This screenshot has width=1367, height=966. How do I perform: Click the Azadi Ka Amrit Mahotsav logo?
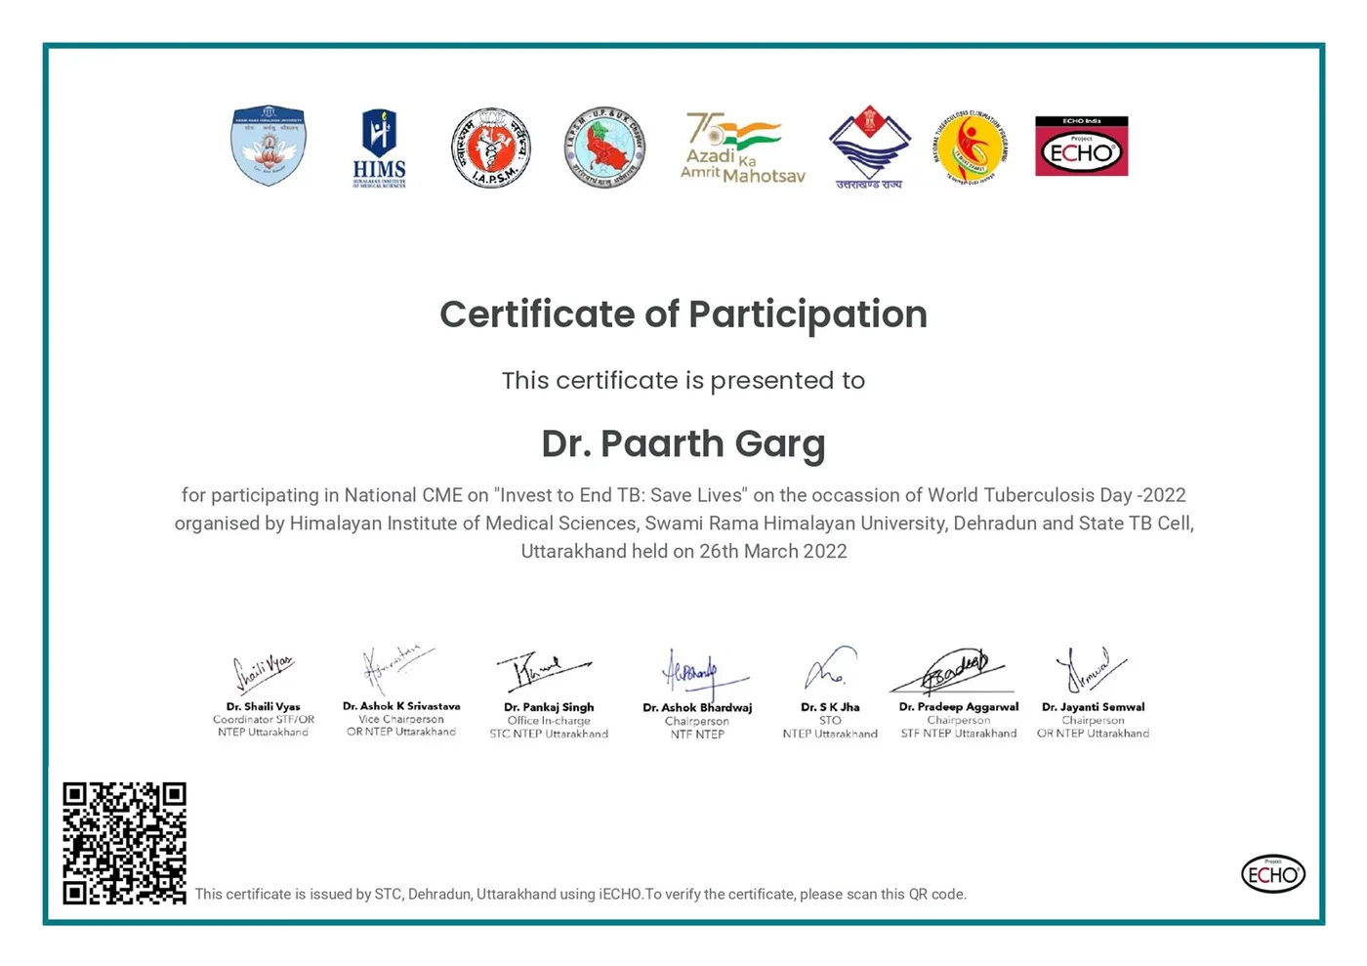743,147
